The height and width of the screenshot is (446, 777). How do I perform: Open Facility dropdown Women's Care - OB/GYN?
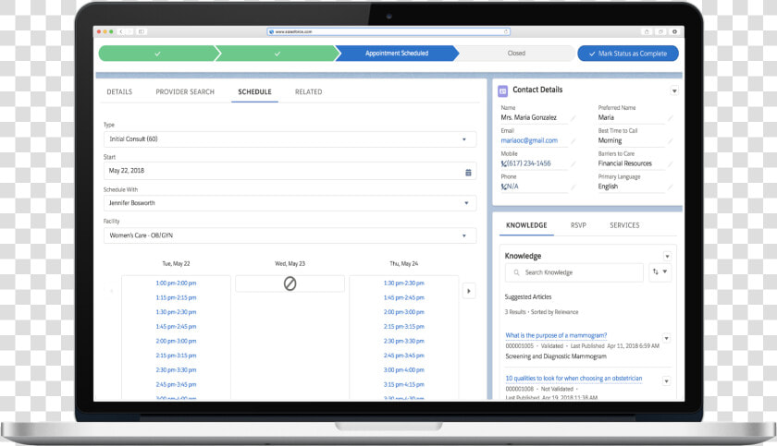(290, 235)
